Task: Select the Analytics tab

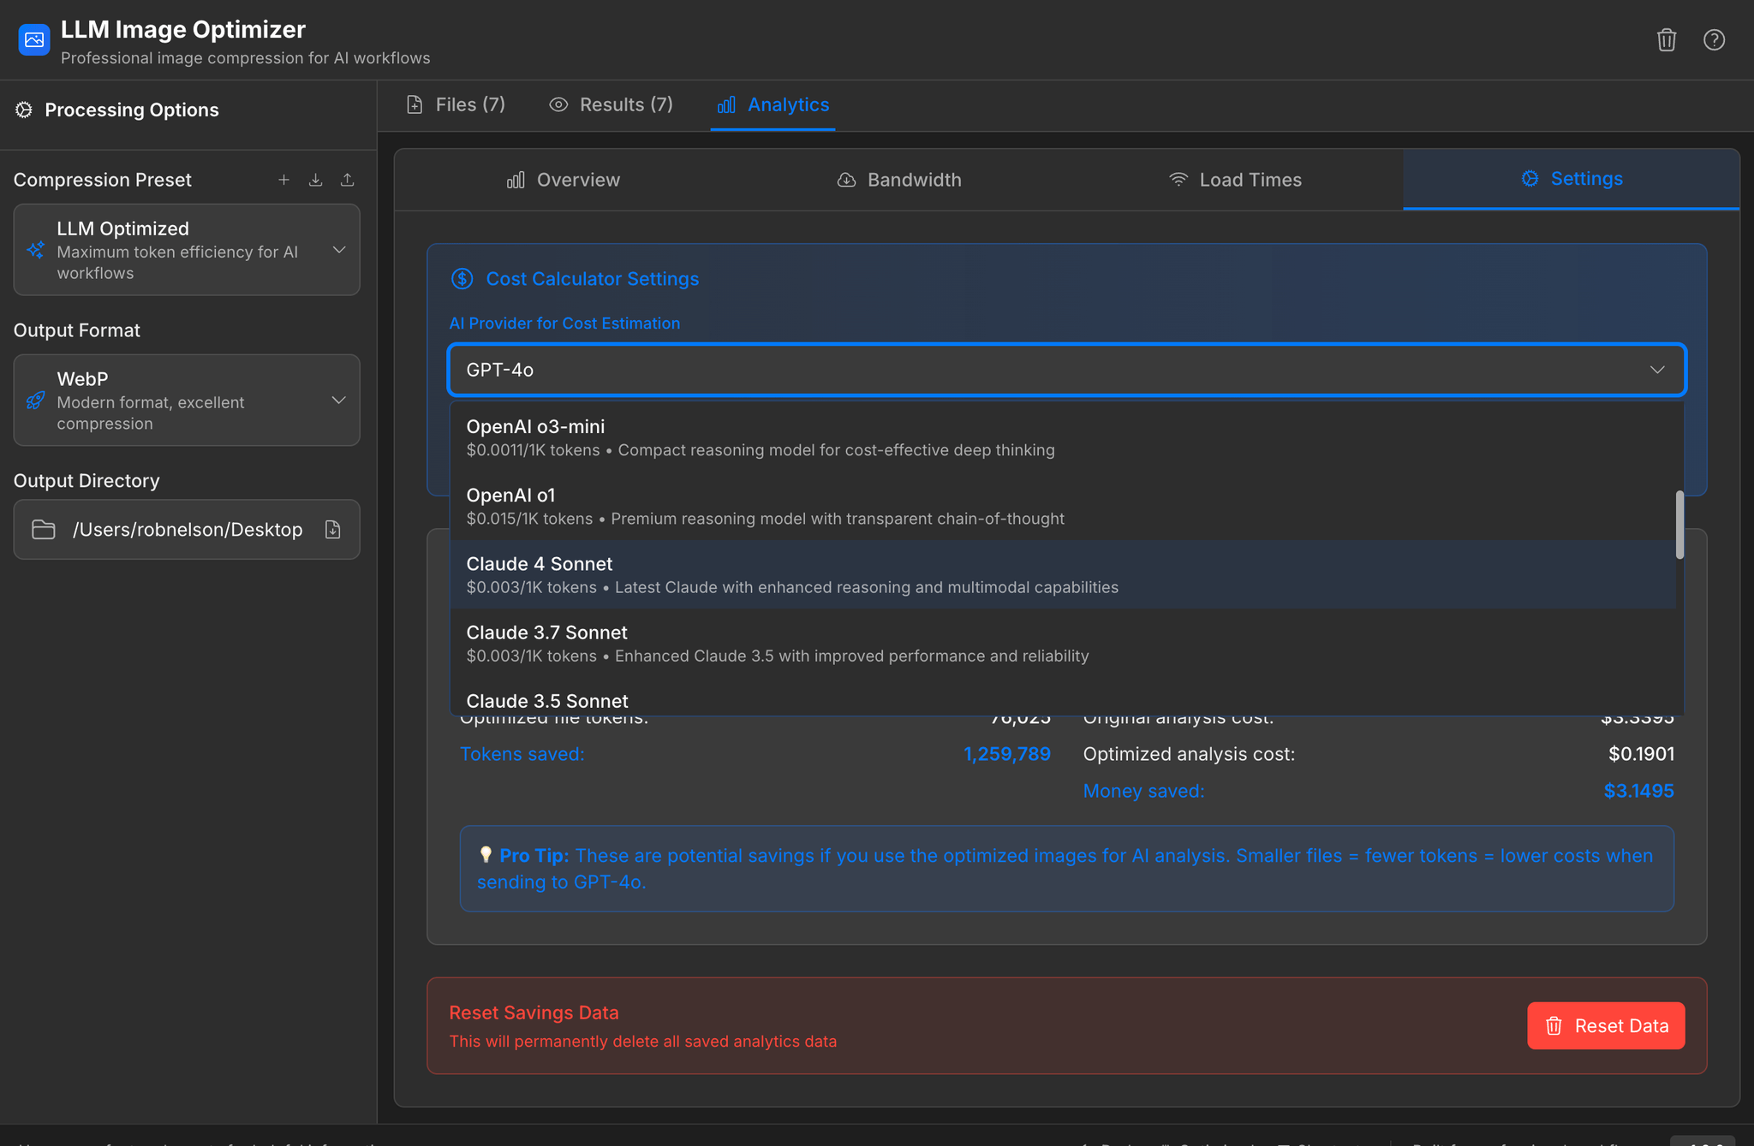Action: pyautogui.click(x=773, y=104)
